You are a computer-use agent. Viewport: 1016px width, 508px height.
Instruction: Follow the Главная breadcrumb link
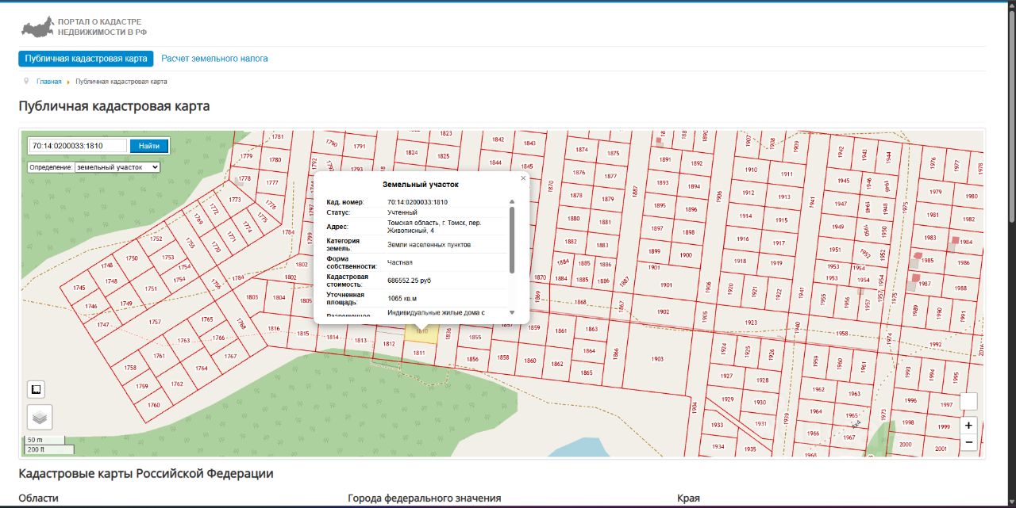(x=48, y=82)
